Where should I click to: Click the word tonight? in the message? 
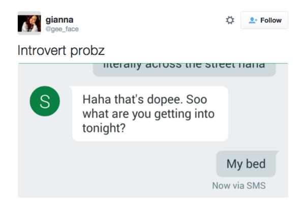(x=104, y=128)
